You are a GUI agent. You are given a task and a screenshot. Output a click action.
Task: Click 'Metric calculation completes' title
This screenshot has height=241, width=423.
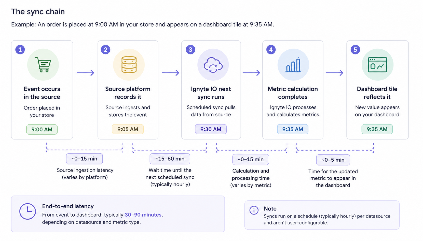[x=293, y=93]
